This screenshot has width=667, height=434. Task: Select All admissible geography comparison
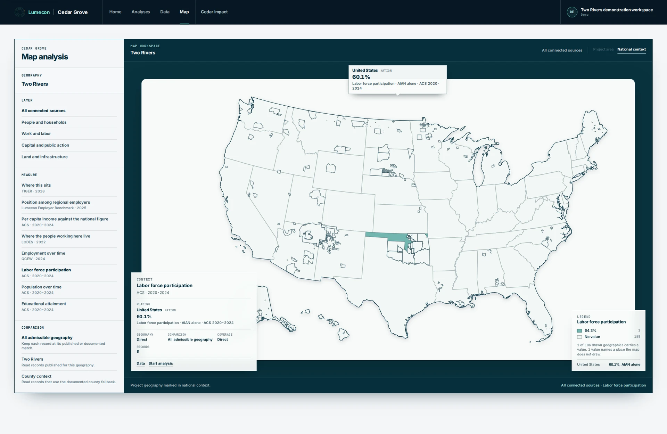(69, 342)
